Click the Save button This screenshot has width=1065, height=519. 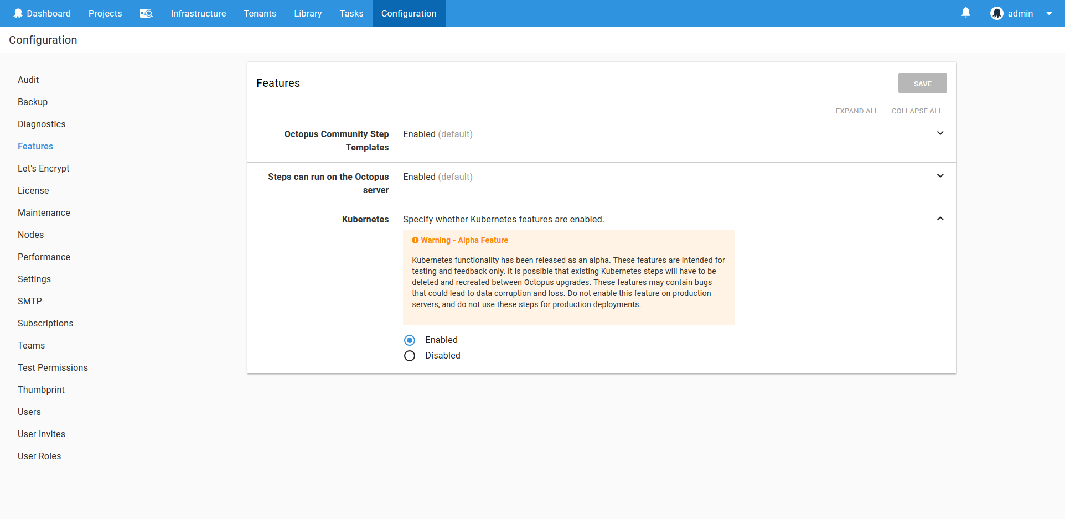[x=922, y=84]
